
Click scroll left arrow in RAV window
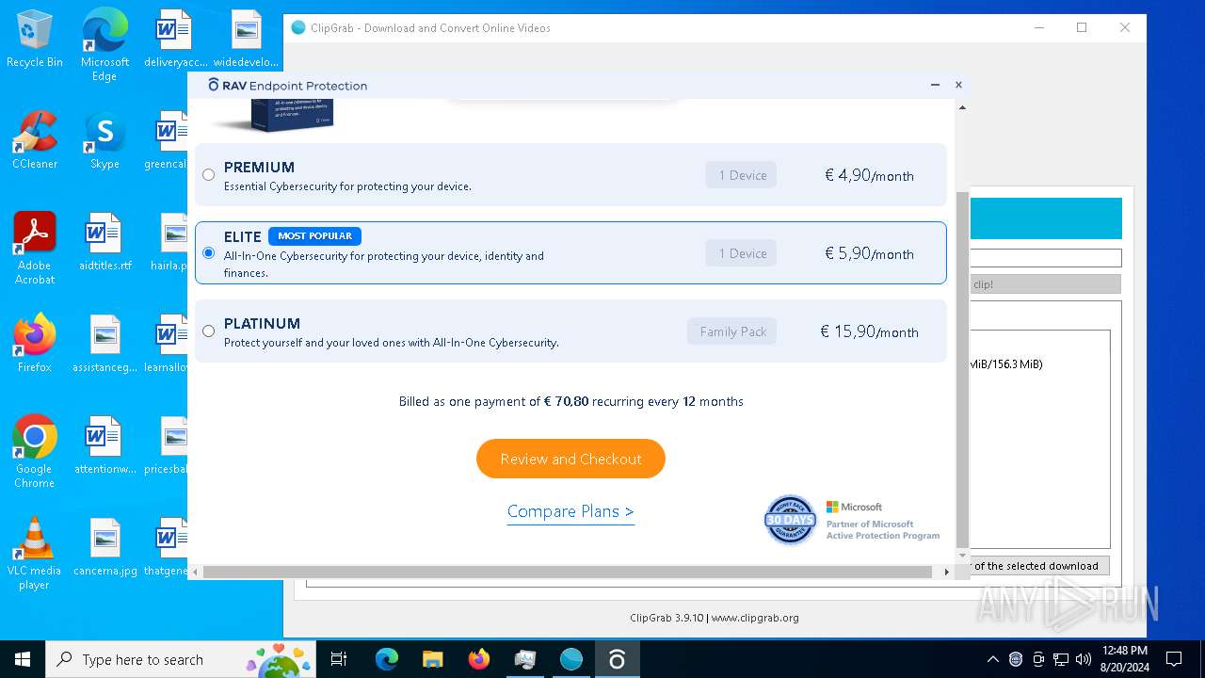(196, 572)
